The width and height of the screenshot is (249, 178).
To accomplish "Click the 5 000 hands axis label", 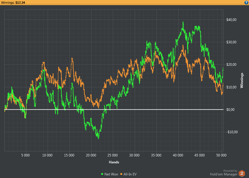I will (x=25, y=155).
